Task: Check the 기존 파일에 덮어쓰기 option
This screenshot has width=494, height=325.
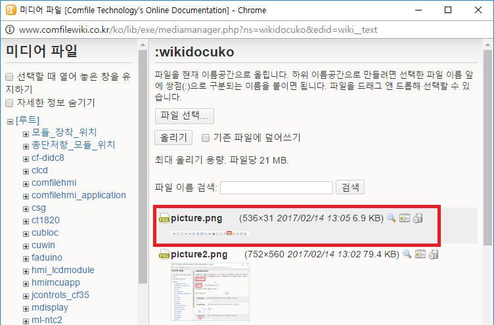Action: (x=206, y=138)
